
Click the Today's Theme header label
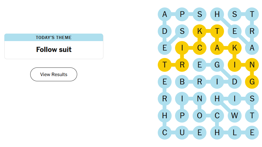pos(54,37)
